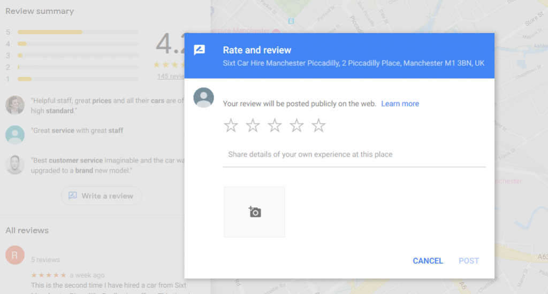Click the Rate and review header icon

pos(200,50)
